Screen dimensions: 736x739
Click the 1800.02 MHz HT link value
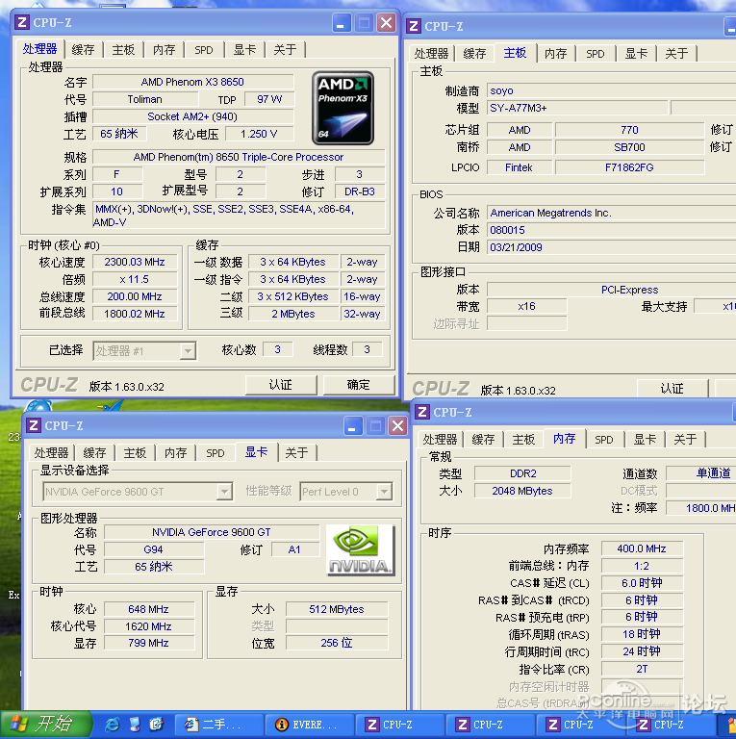pyautogui.click(x=135, y=314)
